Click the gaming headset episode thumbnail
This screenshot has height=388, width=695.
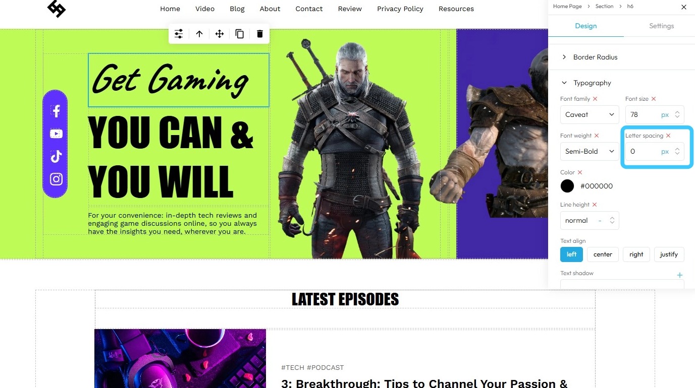pos(180,358)
